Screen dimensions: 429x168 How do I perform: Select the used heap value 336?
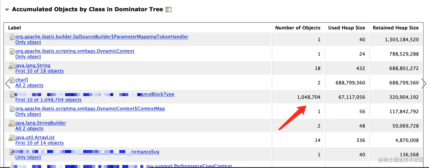click(x=361, y=141)
